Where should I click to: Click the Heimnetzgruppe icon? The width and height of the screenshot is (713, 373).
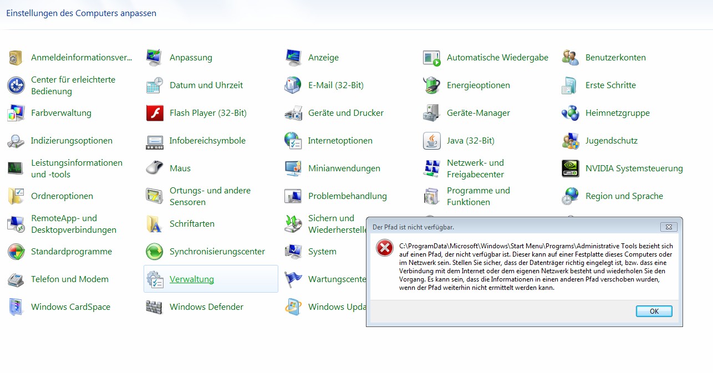pos(570,113)
